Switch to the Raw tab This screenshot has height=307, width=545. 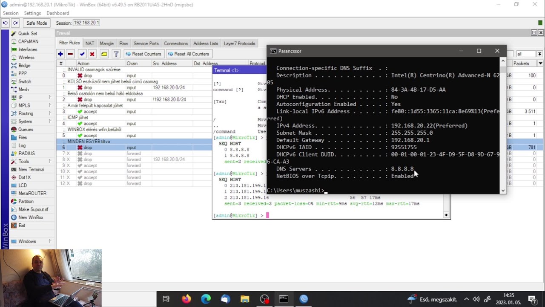(x=123, y=43)
